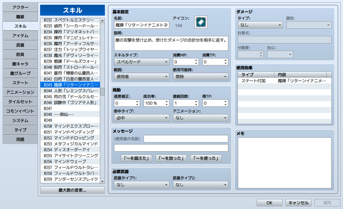This screenshot has width=343, height=209.
Task: Open the 武器タイプ1 dropdown
Action: [x=141, y=185]
